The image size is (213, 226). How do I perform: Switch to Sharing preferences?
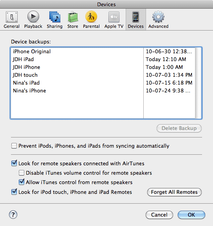pos(54,20)
